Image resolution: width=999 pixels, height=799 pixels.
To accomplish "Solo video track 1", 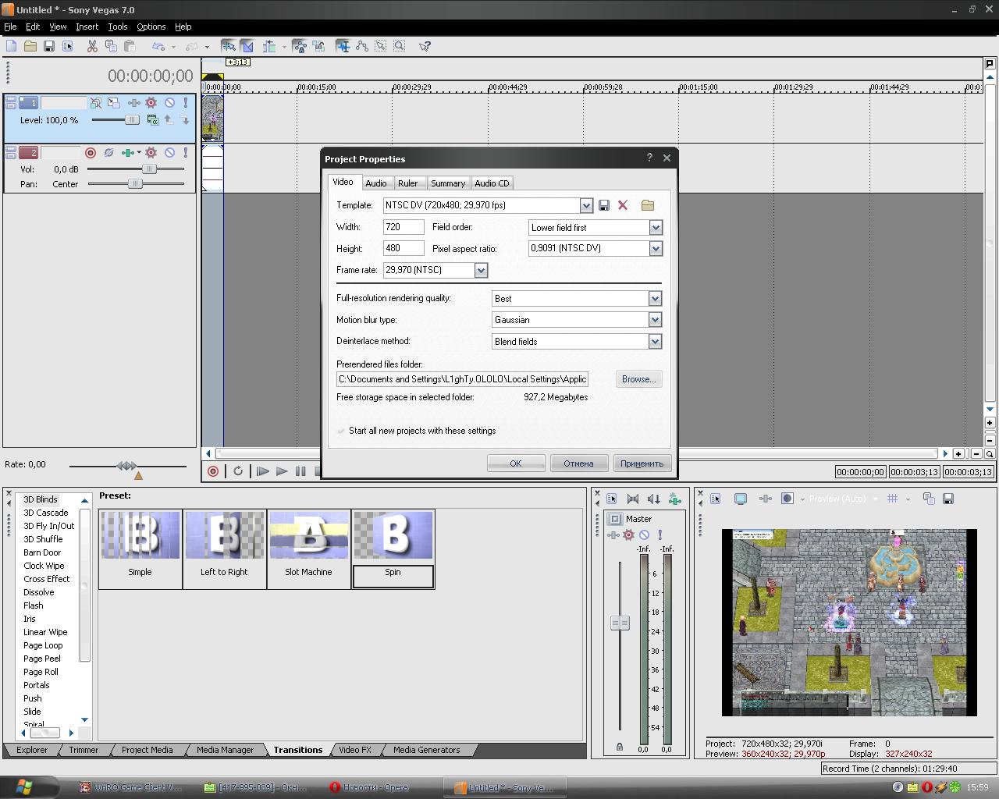I will [186, 102].
